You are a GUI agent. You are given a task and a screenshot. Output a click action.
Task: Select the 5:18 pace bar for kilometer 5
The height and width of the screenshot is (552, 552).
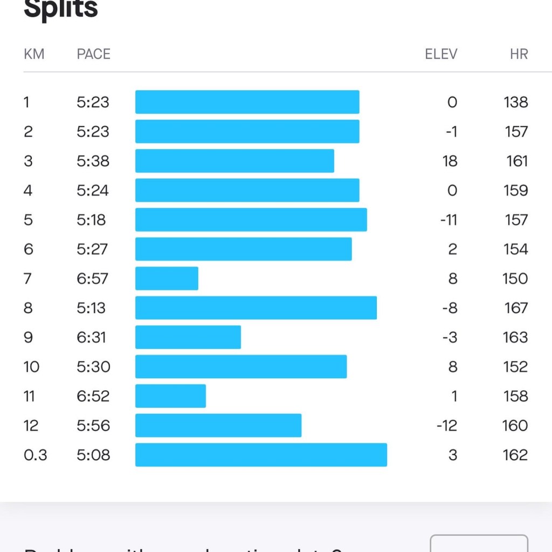click(251, 220)
